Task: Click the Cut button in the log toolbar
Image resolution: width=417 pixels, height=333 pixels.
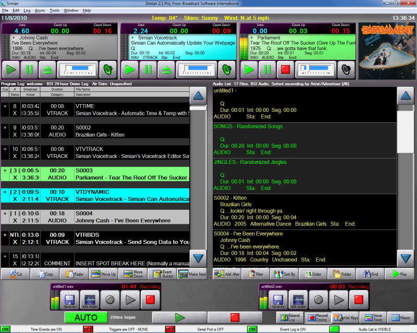Action: click(x=15, y=274)
